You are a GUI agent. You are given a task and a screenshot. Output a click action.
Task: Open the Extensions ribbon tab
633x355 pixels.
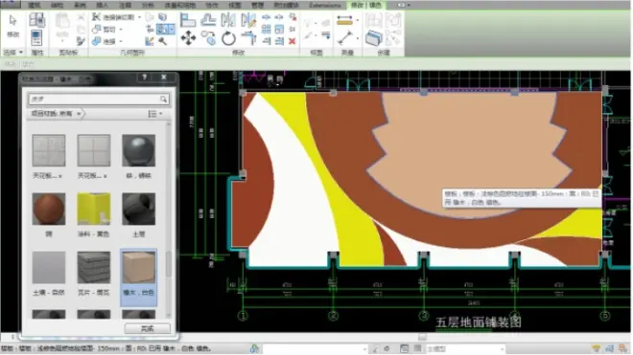click(x=325, y=5)
